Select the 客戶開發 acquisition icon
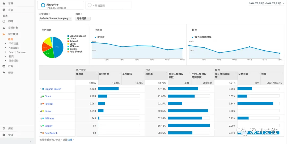This screenshot has height=144, width=287. [4, 34]
